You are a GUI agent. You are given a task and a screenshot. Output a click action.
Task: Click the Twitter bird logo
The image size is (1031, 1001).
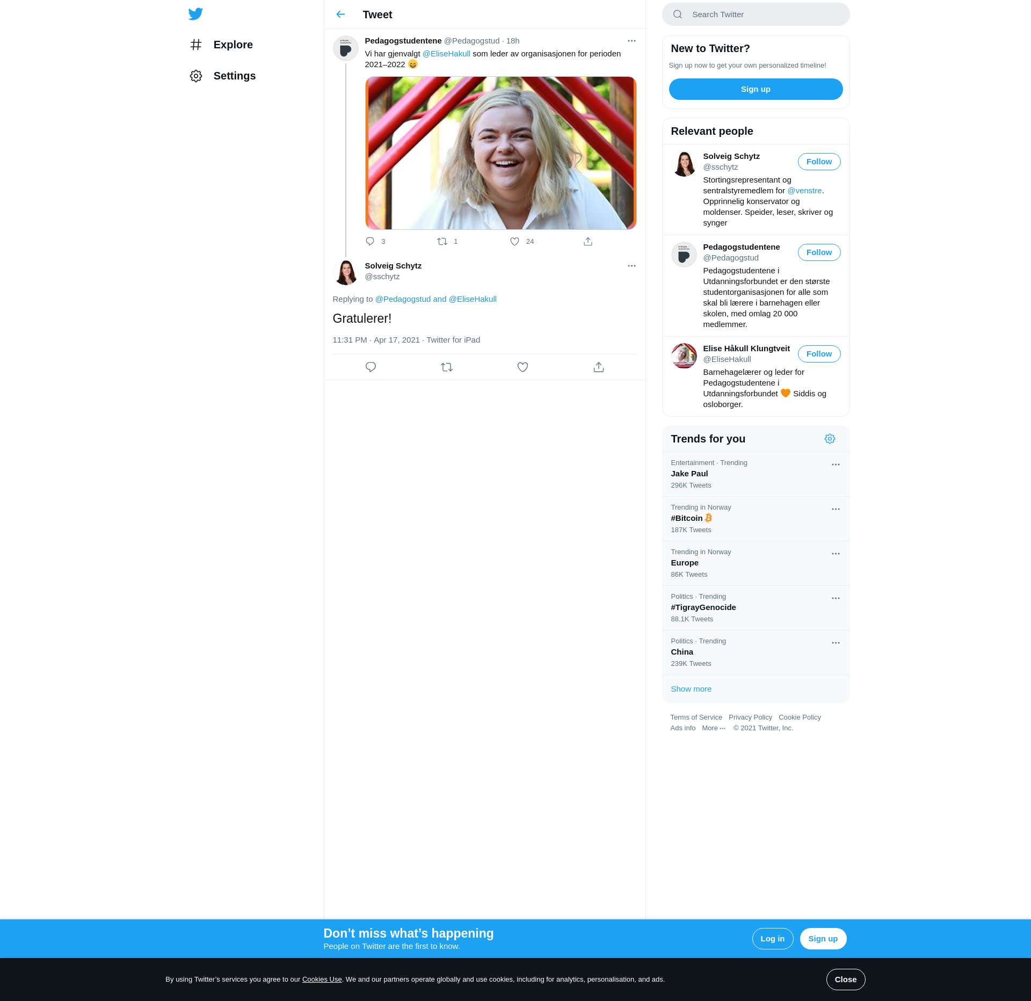pos(195,14)
